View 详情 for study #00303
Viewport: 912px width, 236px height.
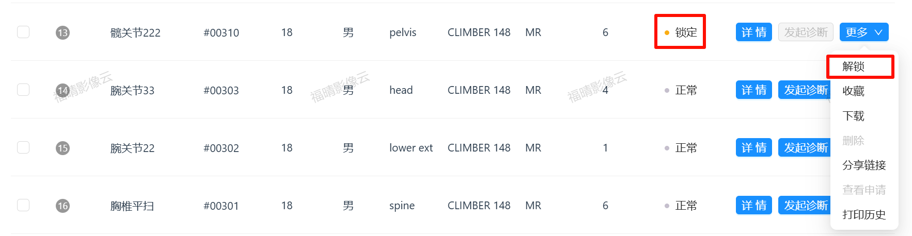click(753, 90)
